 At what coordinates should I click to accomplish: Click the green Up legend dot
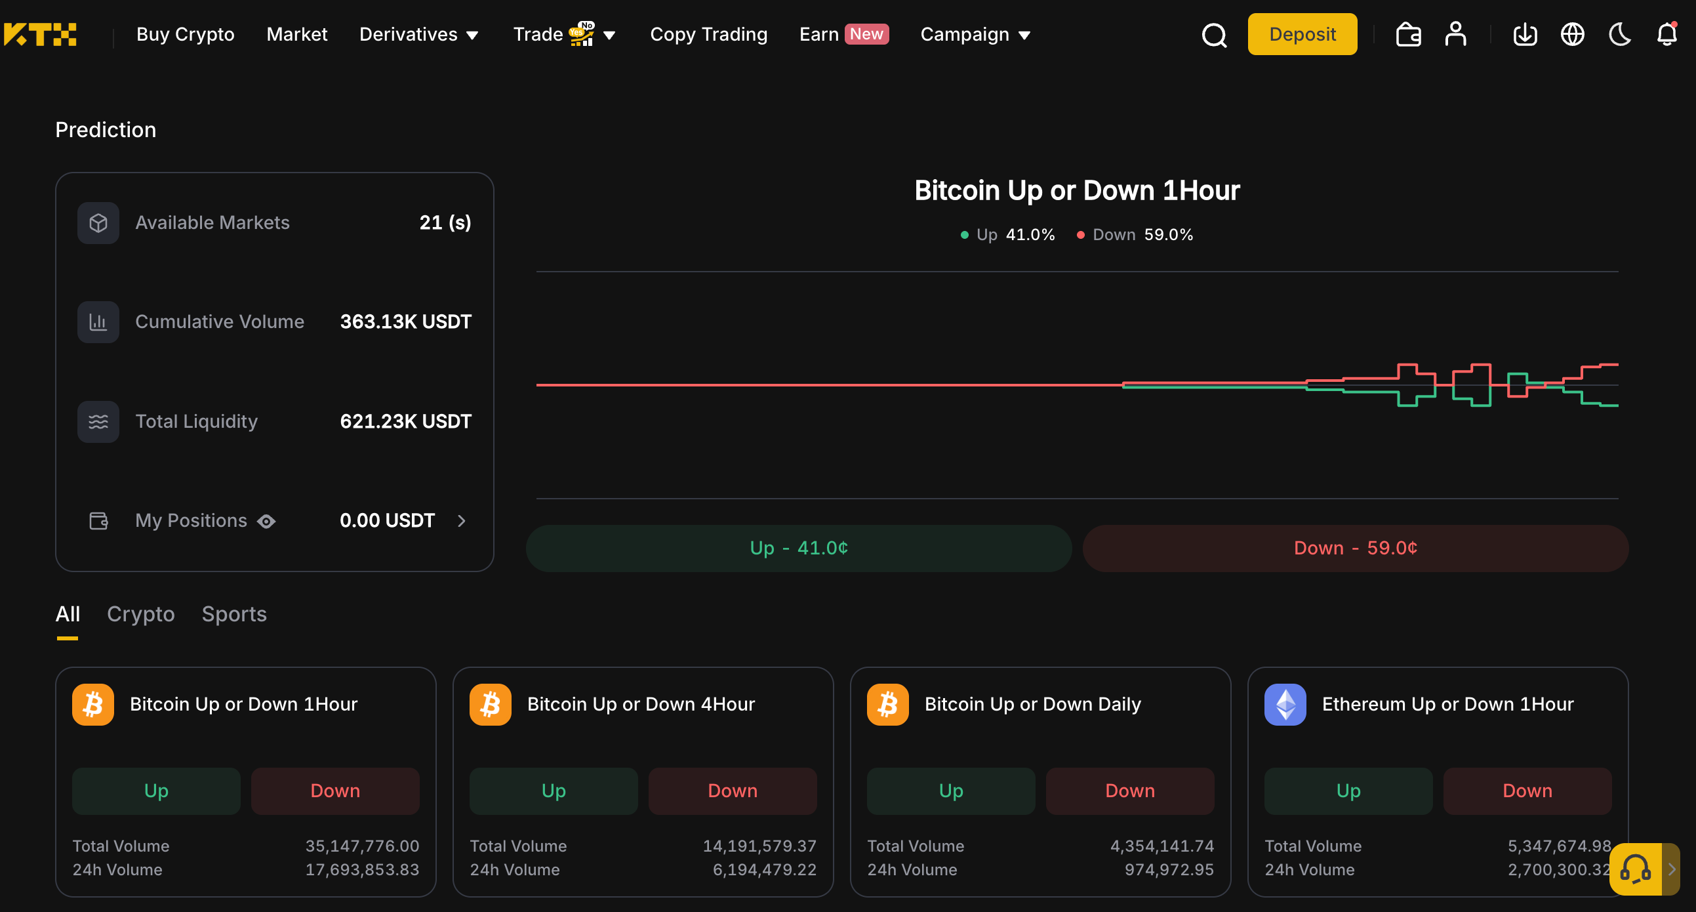[965, 235]
